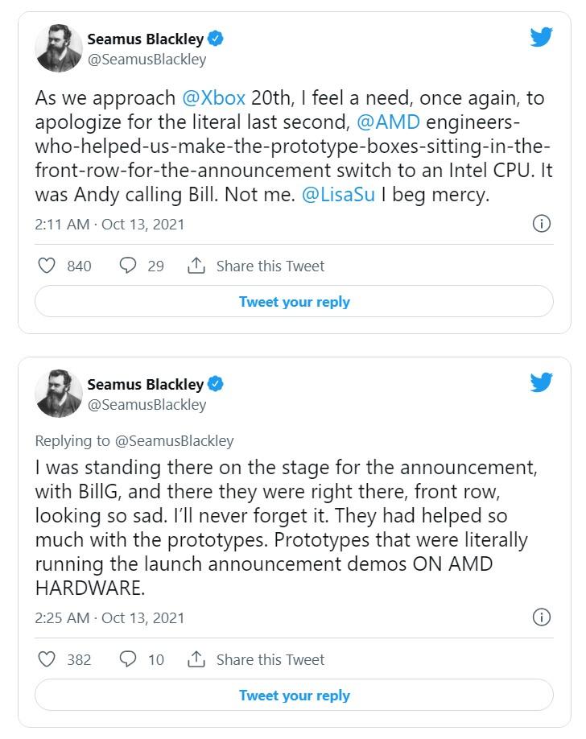The image size is (586, 739).
Task: Share the second tweet via share icon
Action: 196,658
